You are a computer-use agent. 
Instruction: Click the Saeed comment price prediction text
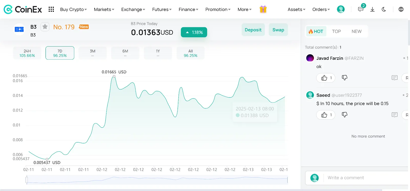352,103
